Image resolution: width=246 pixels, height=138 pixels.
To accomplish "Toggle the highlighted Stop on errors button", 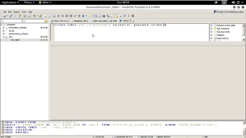I will [x=116, y=16].
